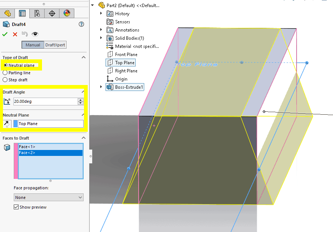Click the Top Plane icon in tree
This screenshot has width=333, height=232.
pos(110,63)
